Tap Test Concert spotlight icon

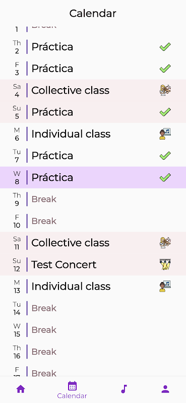coord(165,264)
